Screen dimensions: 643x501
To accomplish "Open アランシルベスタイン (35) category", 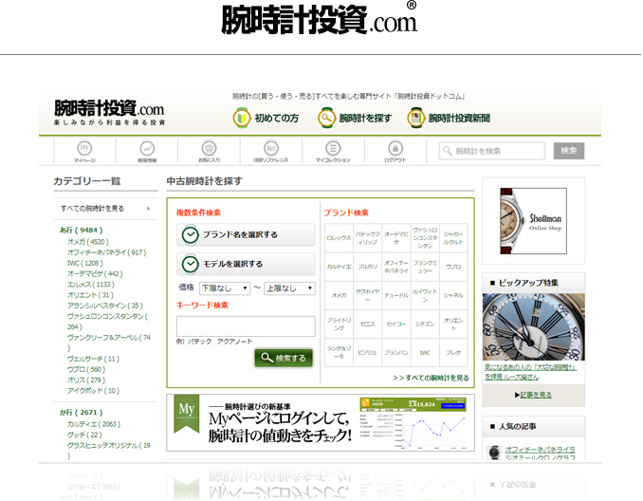I will [105, 306].
